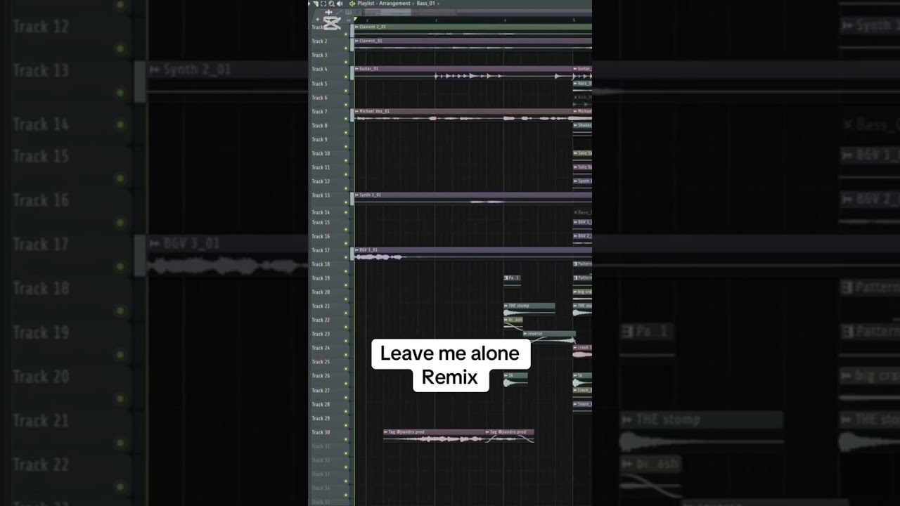Expand the arrow after Playlist - Arrangement
This screenshot has height=506, width=900.
tap(413, 4)
